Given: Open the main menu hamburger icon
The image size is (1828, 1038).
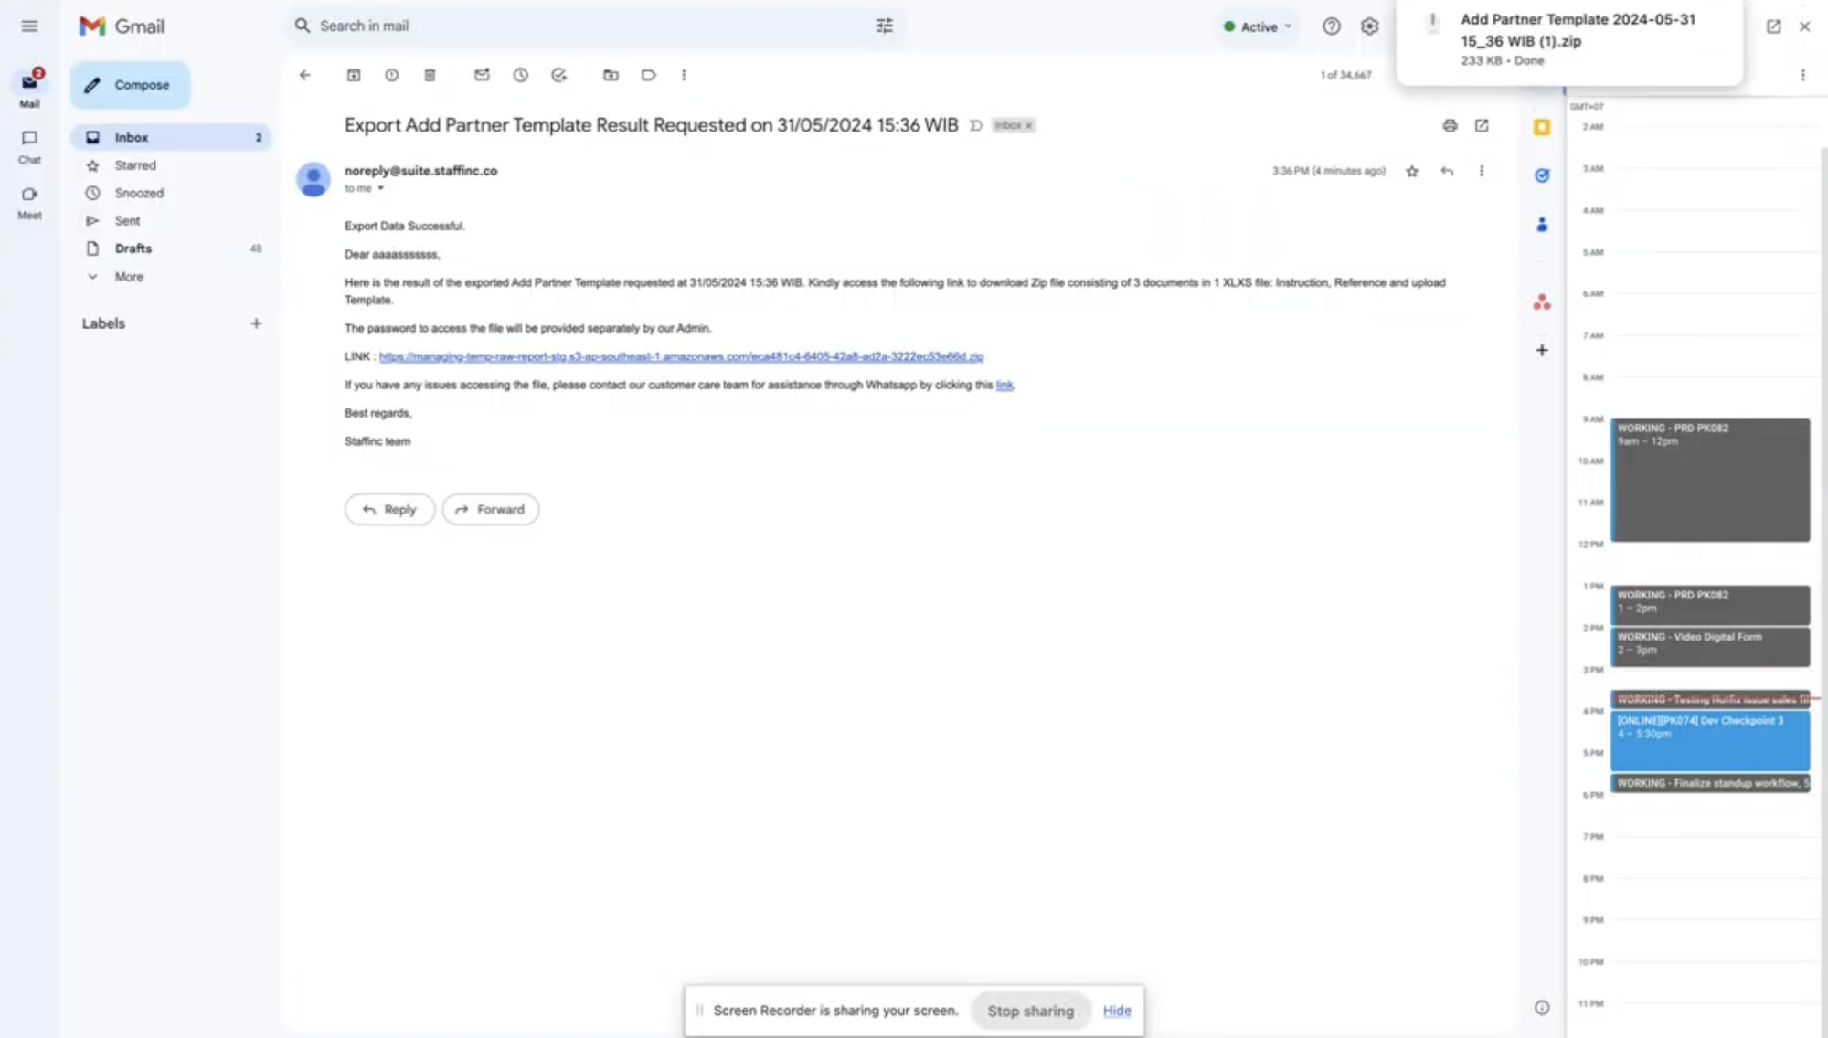Looking at the screenshot, I should (x=29, y=26).
